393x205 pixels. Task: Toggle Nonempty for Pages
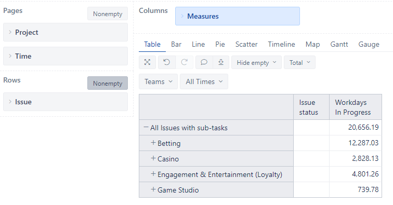(x=108, y=14)
